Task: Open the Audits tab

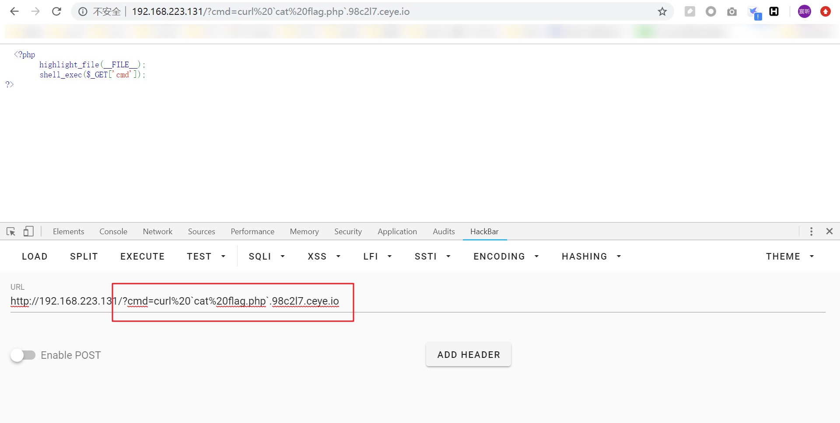Action: coord(444,231)
